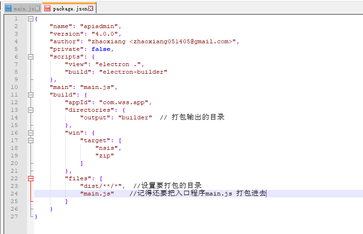The height and width of the screenshot is (234, 363).
Task: Click the "view" script key
Action: point(76,64)
